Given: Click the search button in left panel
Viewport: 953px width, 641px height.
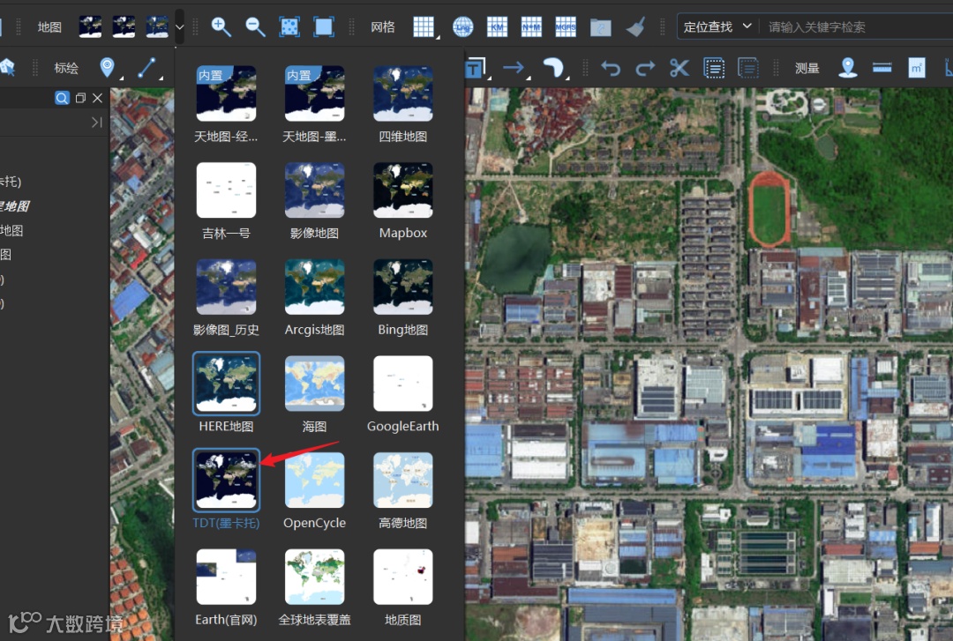Looking at the screenshot, I should click(x=62, y=98).
